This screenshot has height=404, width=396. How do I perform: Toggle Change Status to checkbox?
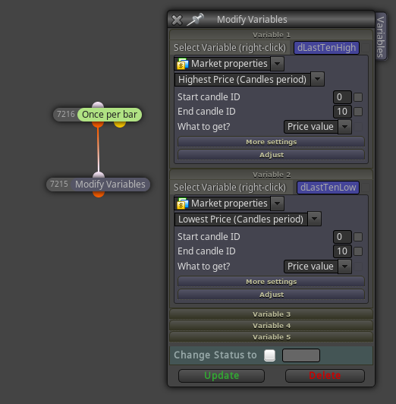[269, 355]
